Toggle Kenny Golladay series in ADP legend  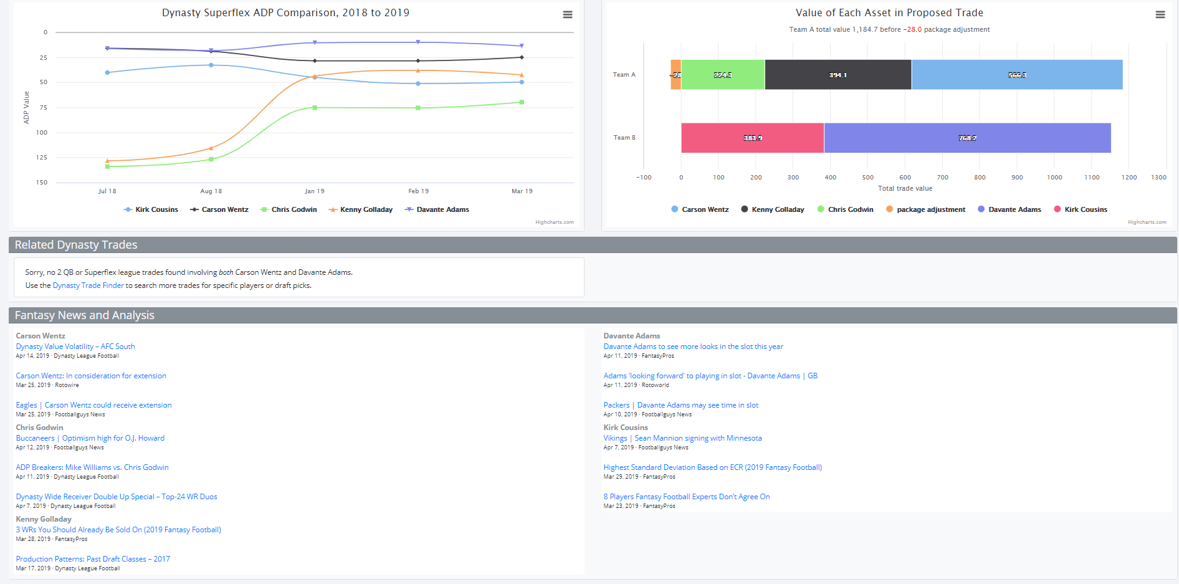pos(361,209)
